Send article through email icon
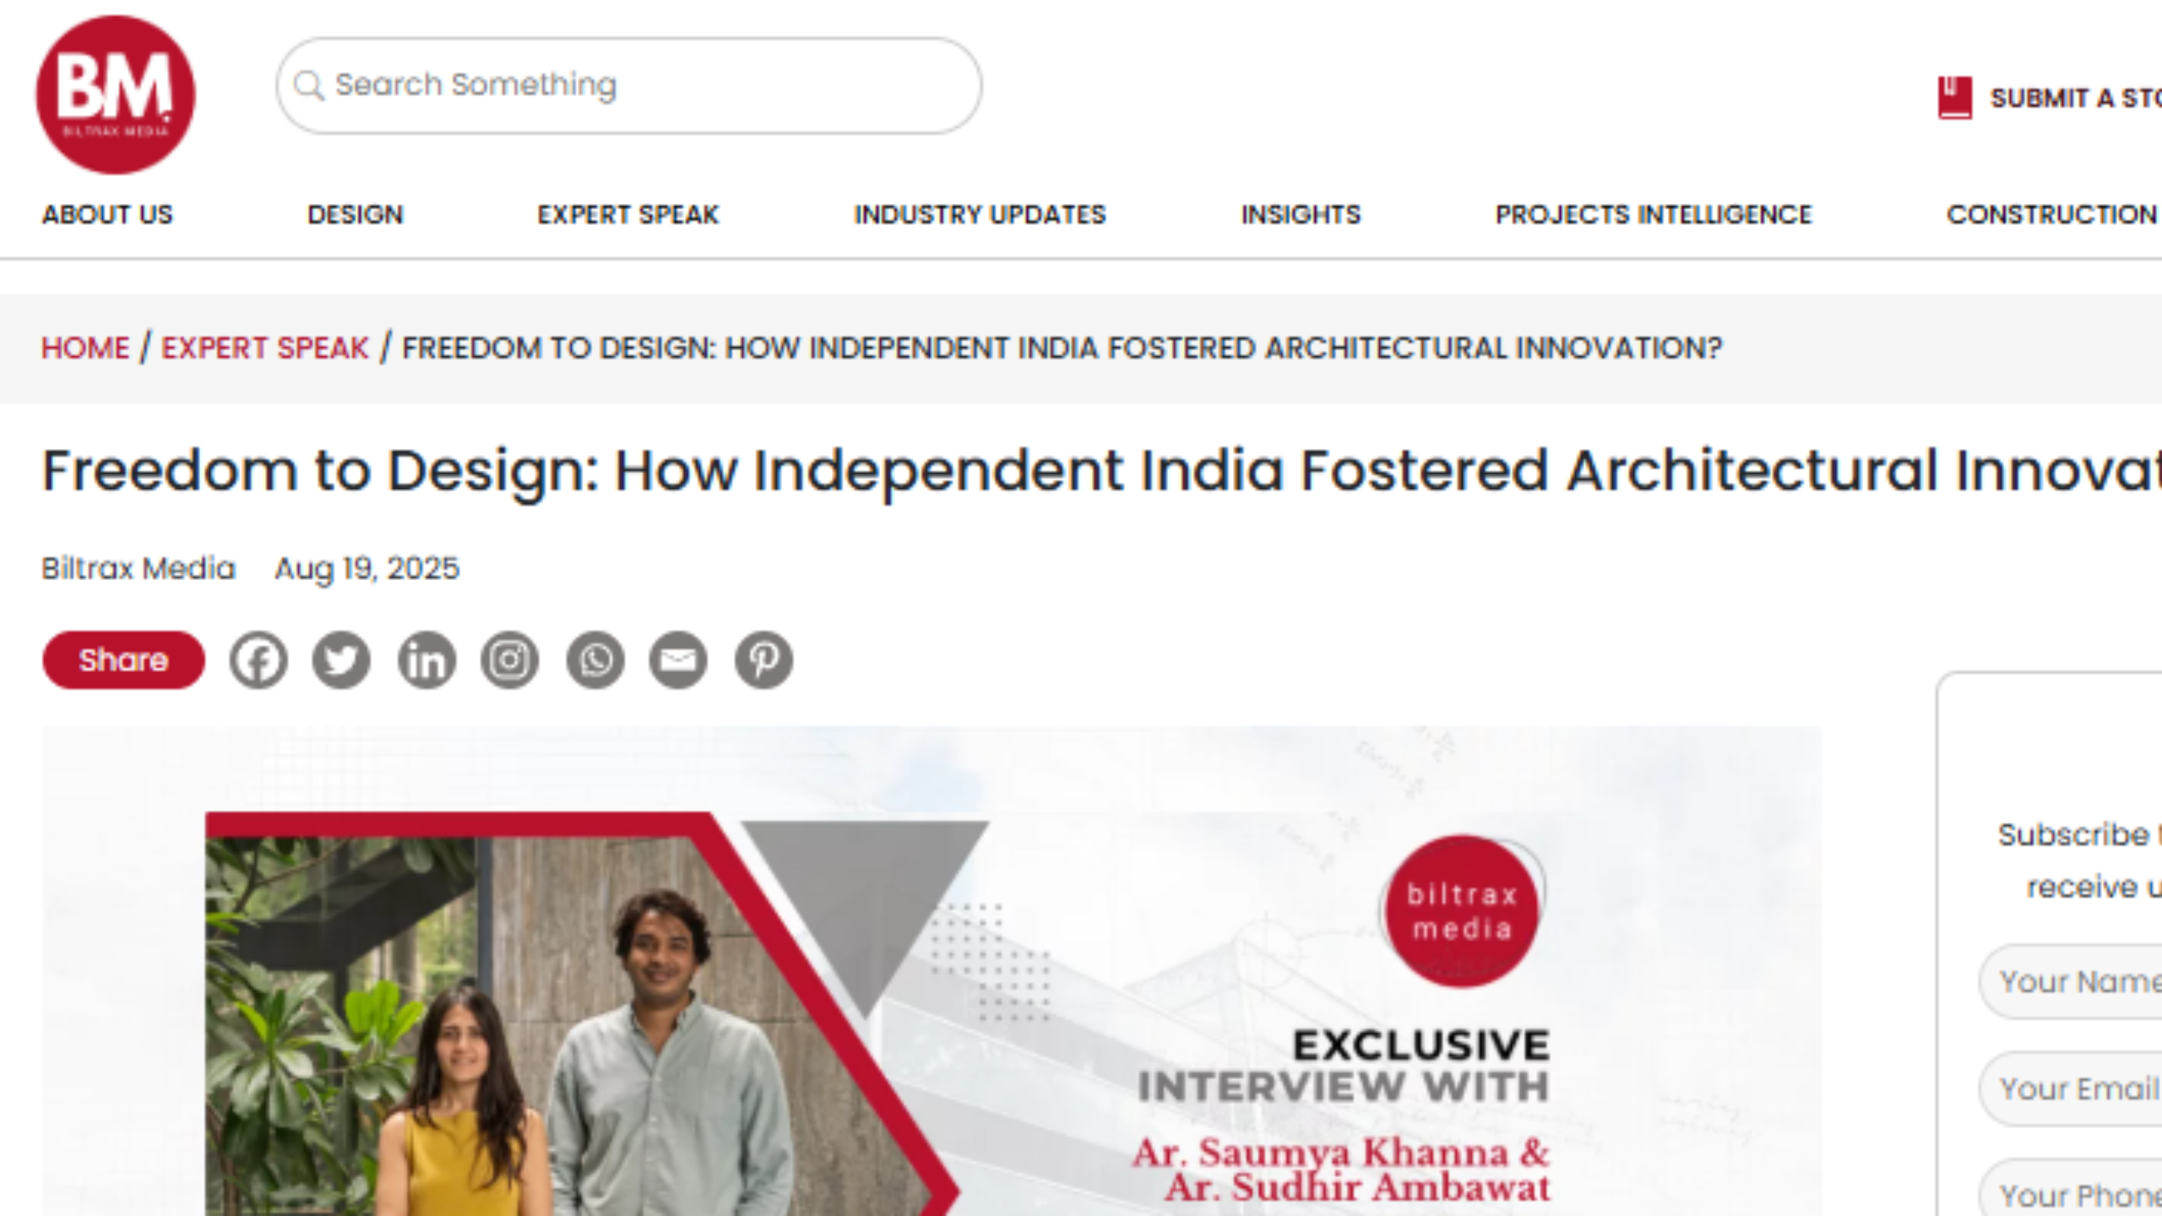Viewport: 2162px width, 1216px height. coord(678,660)
